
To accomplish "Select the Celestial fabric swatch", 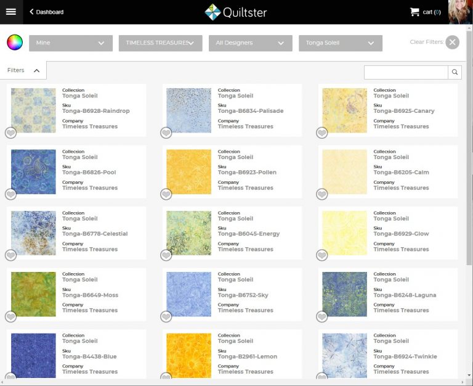I will (33, 233).
